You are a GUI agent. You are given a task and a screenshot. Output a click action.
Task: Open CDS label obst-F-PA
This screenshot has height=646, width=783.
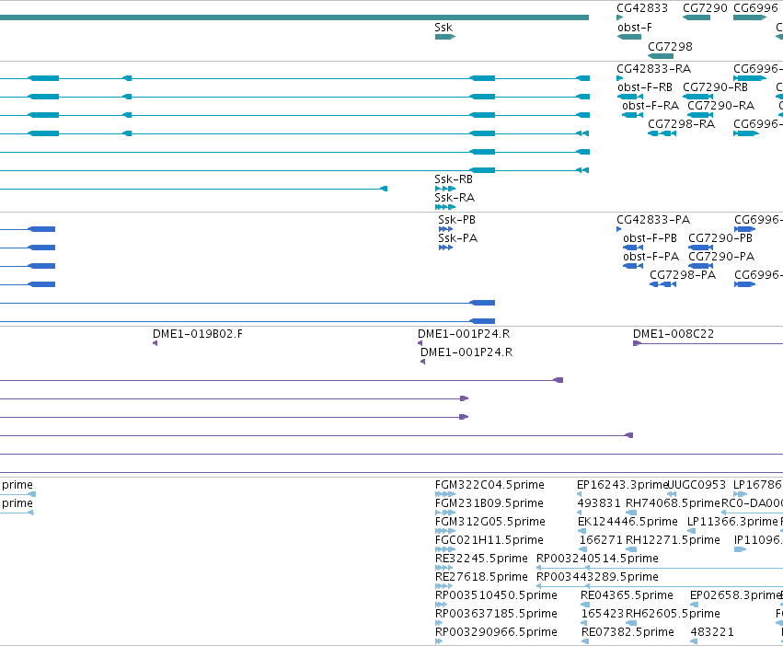(651, 257)
